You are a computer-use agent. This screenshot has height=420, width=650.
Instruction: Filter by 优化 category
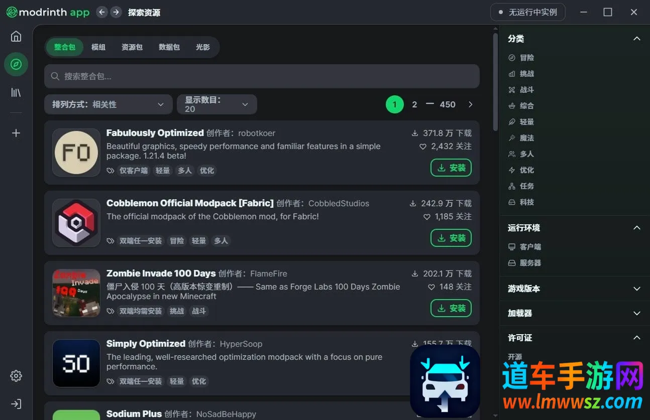point(521,170)
